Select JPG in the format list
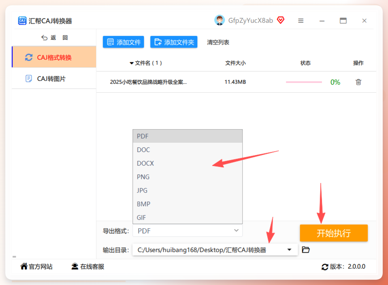This screenshot has height=285, width=388. point(188,191)
